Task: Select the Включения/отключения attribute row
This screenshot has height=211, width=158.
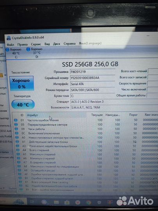Action: coord(86,133)
